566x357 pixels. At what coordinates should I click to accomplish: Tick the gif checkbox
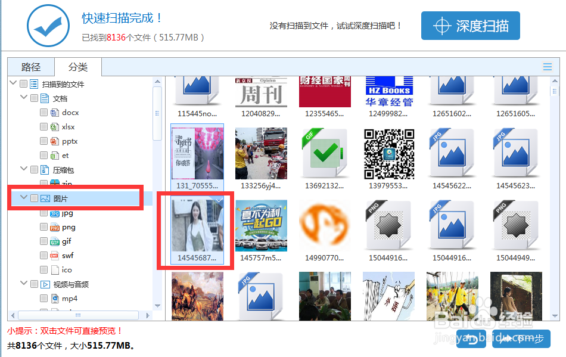43,241
